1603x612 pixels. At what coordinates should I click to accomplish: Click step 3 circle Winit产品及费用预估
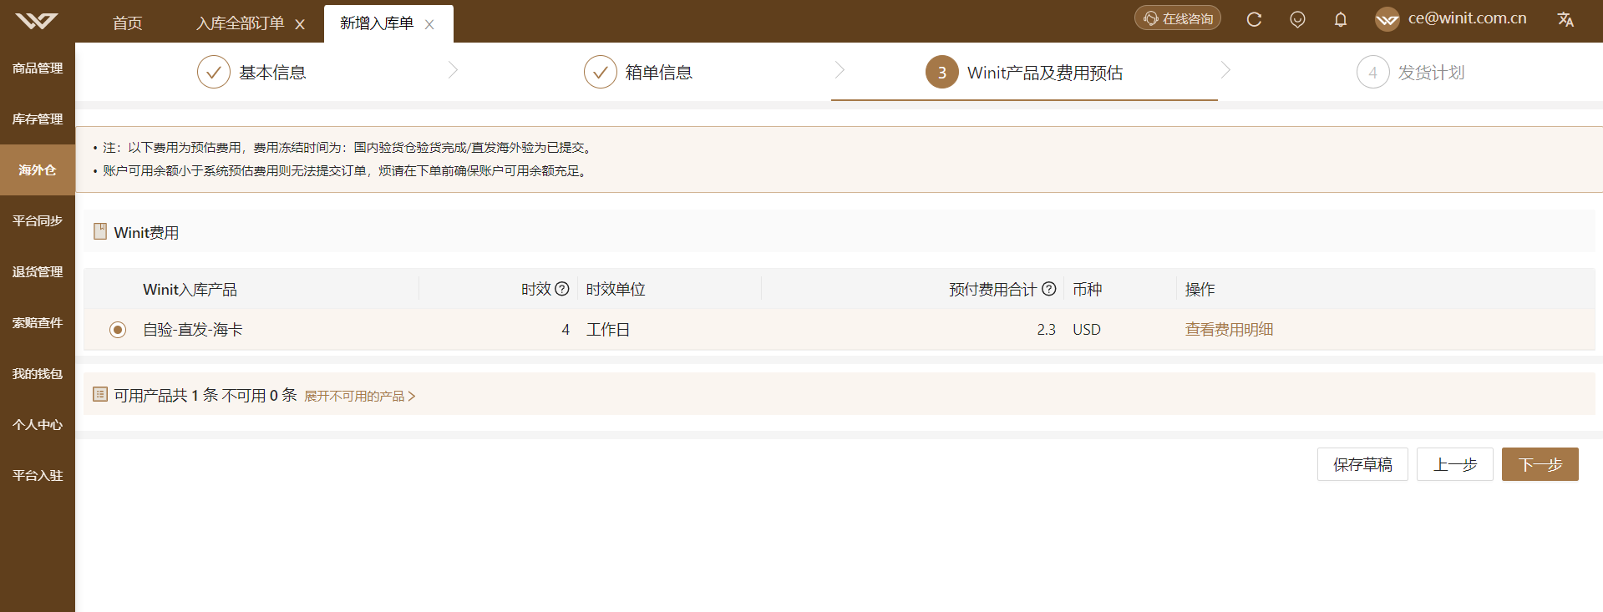pos(942,72)
